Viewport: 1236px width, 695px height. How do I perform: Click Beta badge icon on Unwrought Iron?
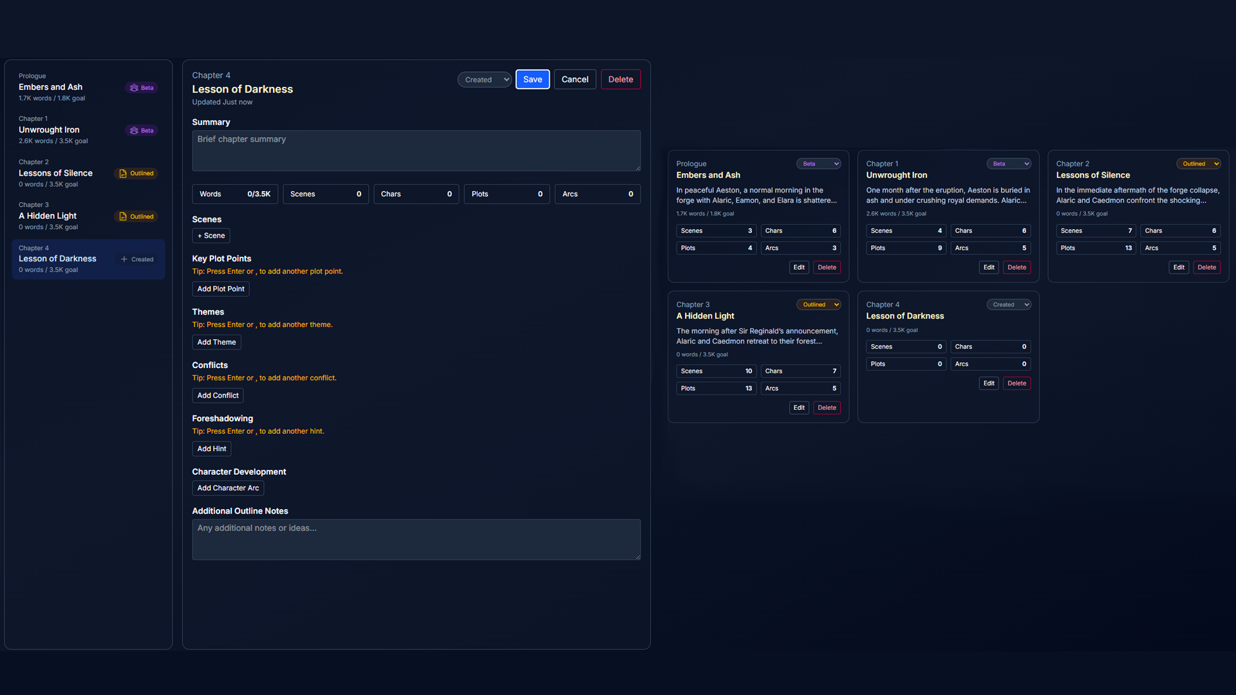[134, 131]
